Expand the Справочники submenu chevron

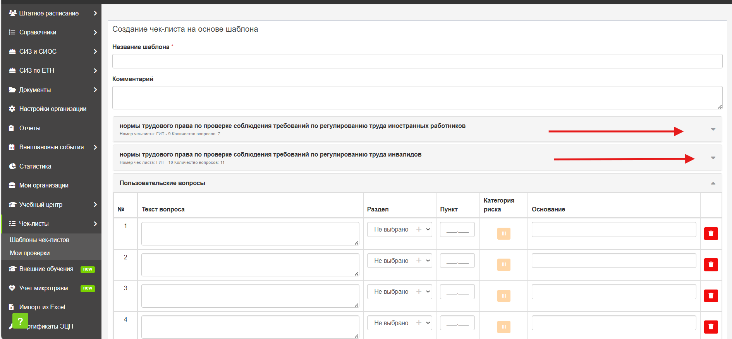pyautogui.click(x=95, y=32)
